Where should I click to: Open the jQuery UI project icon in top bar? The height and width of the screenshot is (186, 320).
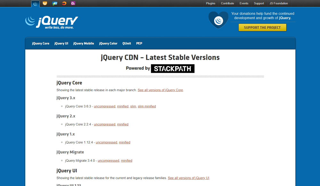(45, 3)
